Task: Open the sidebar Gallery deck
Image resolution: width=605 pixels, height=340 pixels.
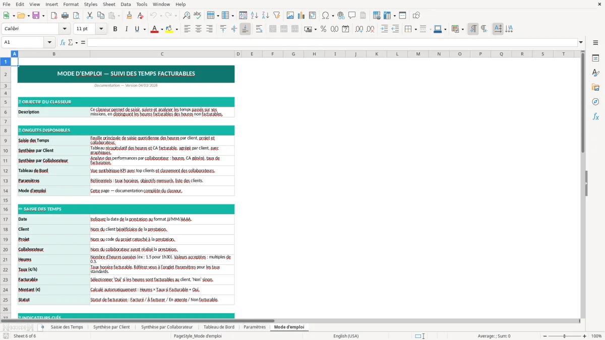Action: (x=595, y=88)
